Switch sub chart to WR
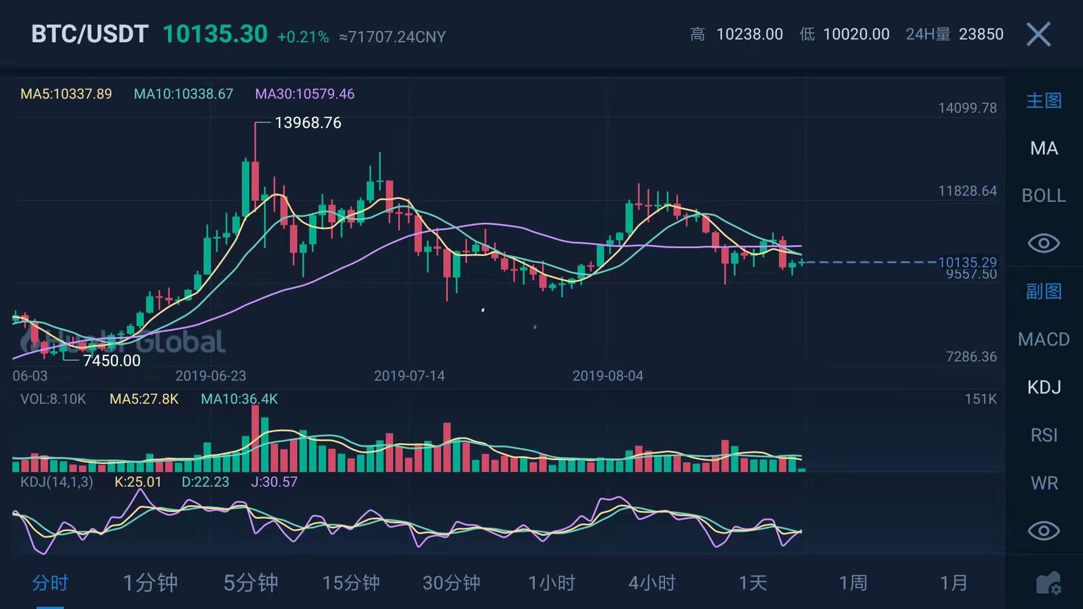The width and height of the screenshot is (1083, 609). 1044,483
